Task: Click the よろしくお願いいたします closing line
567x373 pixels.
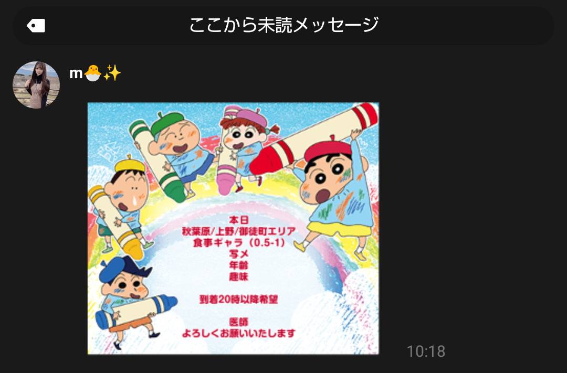Action: tap(239, 333)
